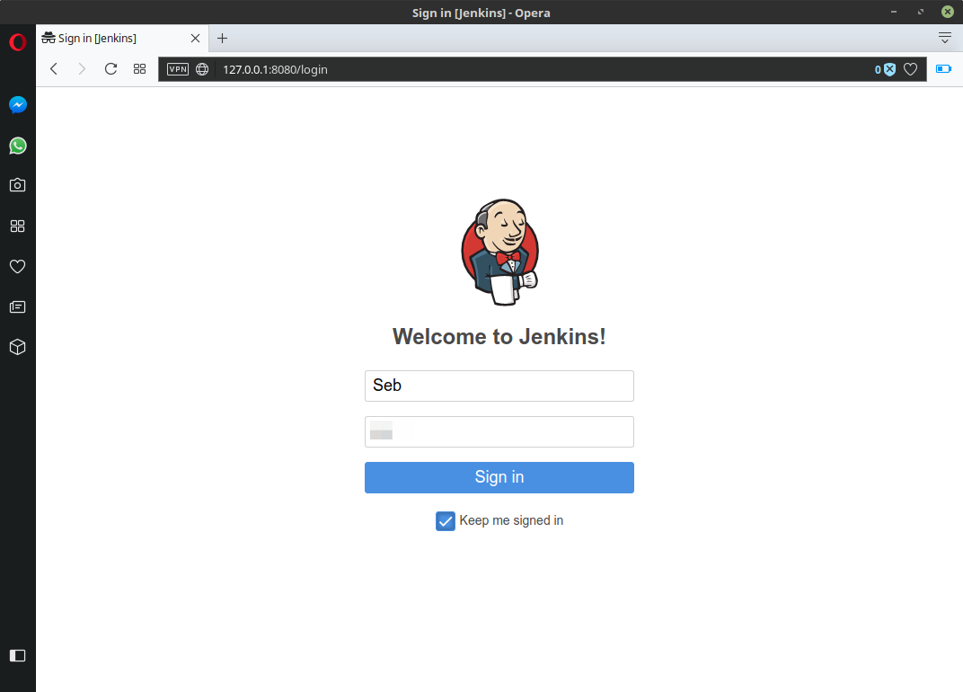Click the blue Sign in button
The height and width of the screenshot is (692, 963).
pos(499,477)
